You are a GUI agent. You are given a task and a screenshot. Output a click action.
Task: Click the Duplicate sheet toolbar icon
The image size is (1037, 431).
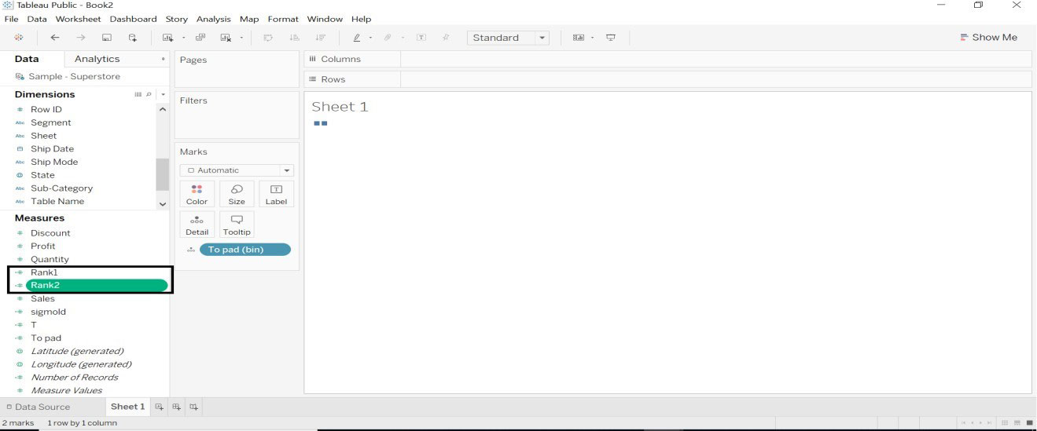[200, 38]
